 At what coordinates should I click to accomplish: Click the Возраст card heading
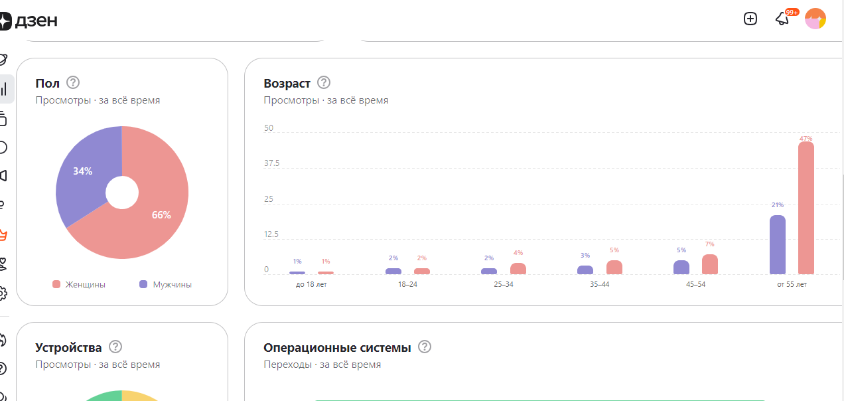click(x=287, y=83)
